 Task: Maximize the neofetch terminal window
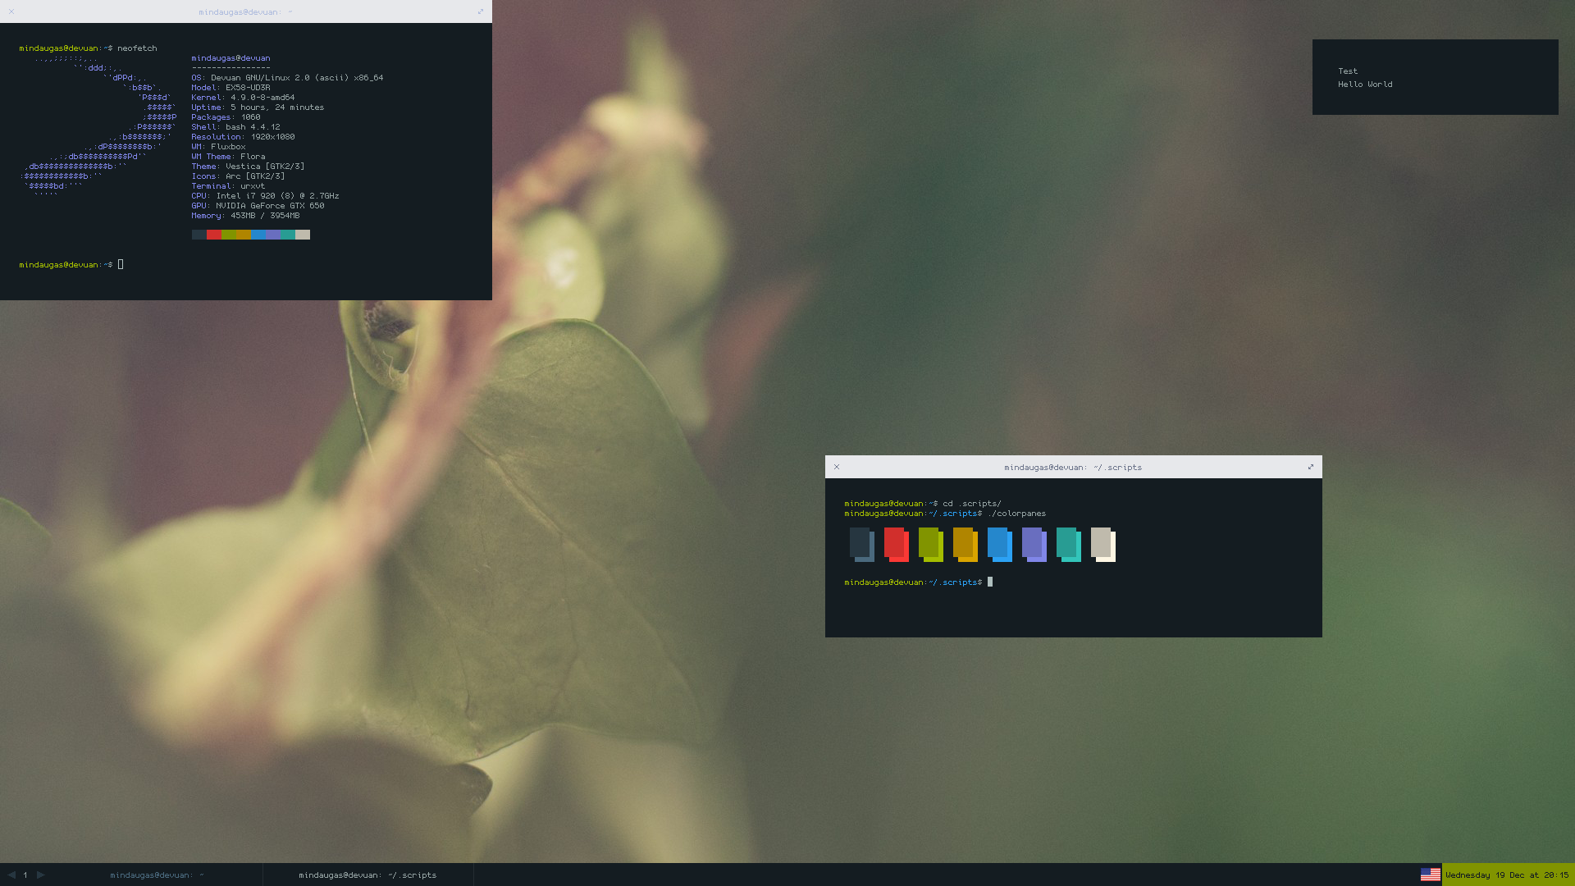coord(481,11)
